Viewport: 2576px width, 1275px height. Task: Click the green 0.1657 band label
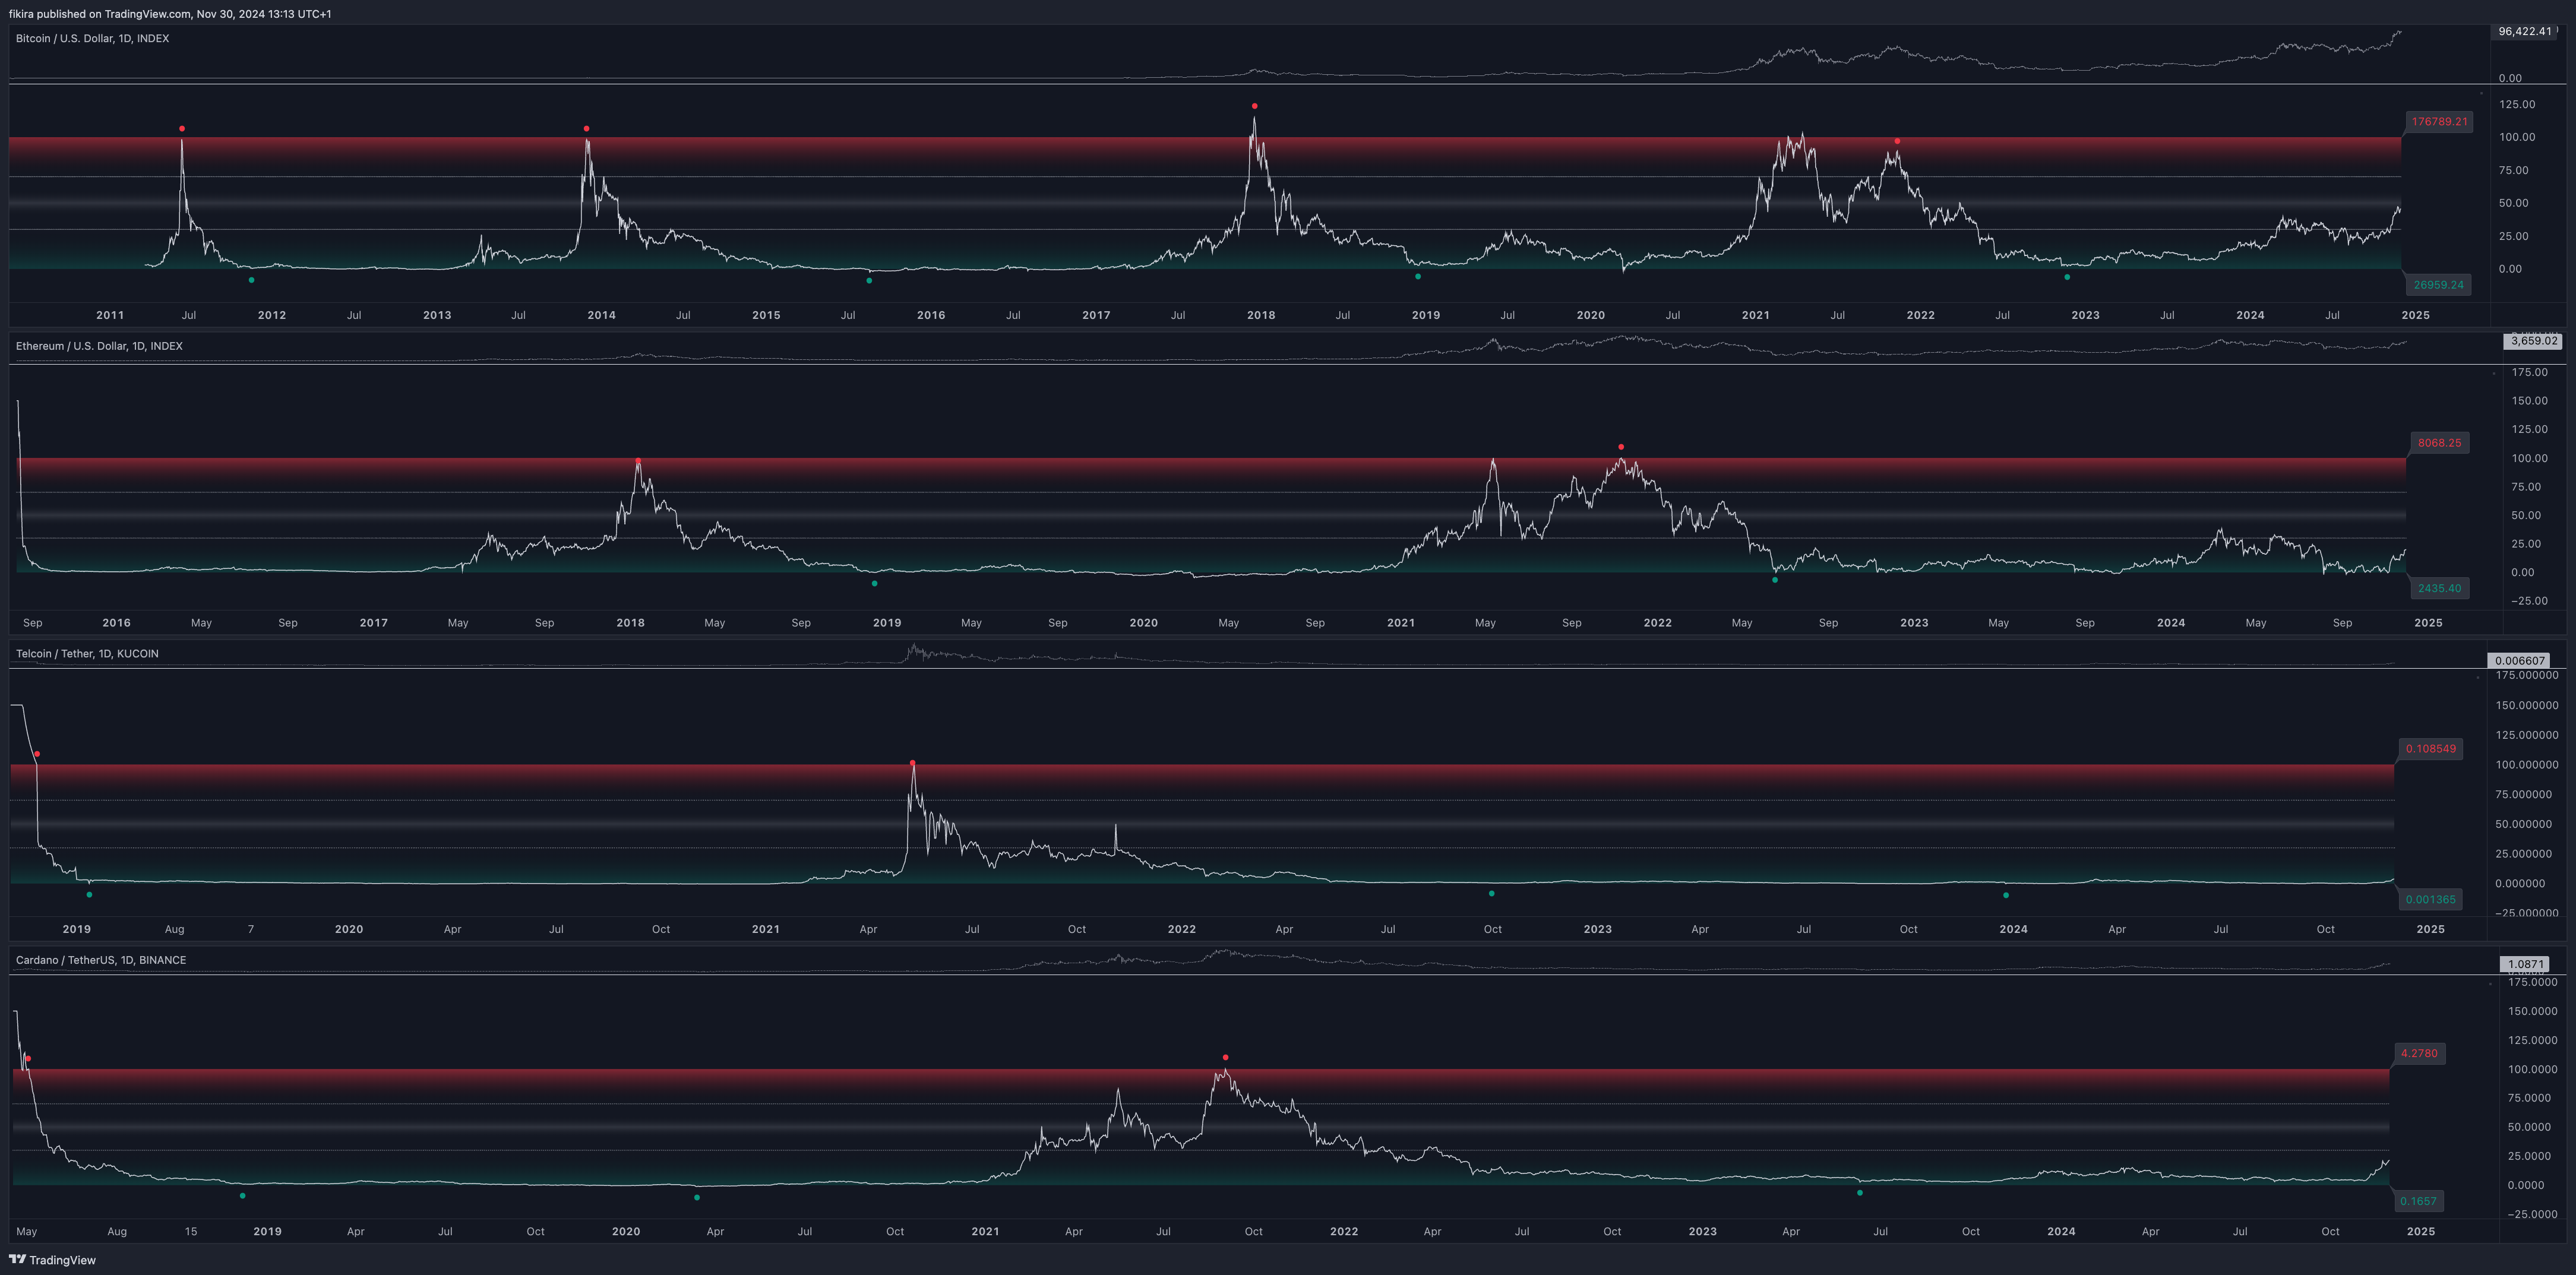click(2418, 1201)
